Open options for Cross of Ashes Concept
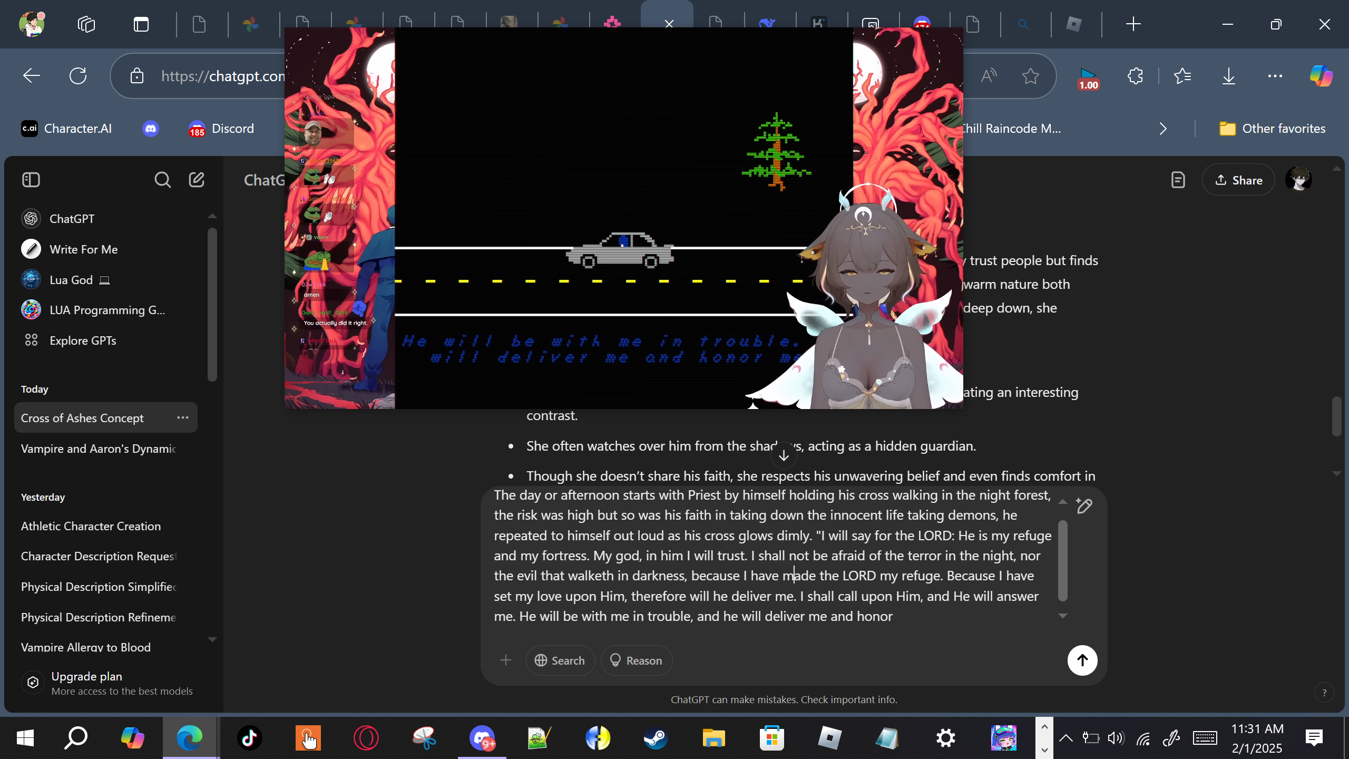This screenshot has width=1349, height=759. 183,418
